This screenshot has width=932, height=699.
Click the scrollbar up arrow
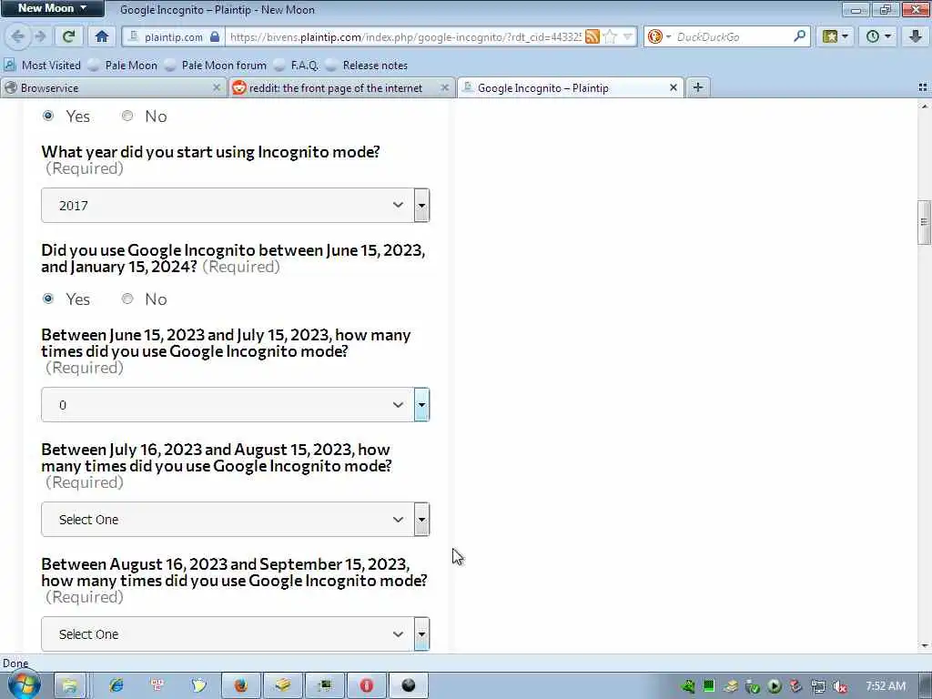(x=924, y=106)
